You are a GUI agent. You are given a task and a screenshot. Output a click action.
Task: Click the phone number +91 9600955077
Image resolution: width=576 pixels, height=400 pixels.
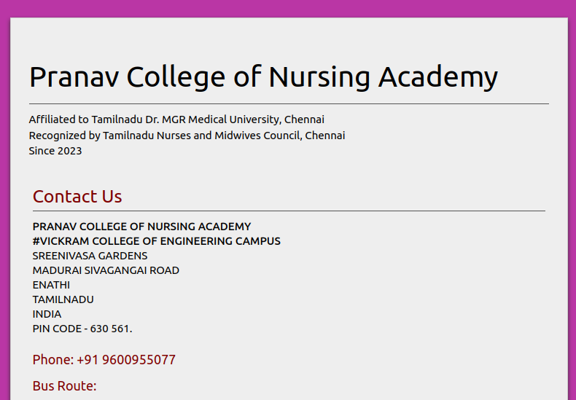tap(126, 360)
